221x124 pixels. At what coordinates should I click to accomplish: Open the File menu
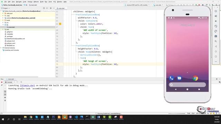click(x=6, y=2)
